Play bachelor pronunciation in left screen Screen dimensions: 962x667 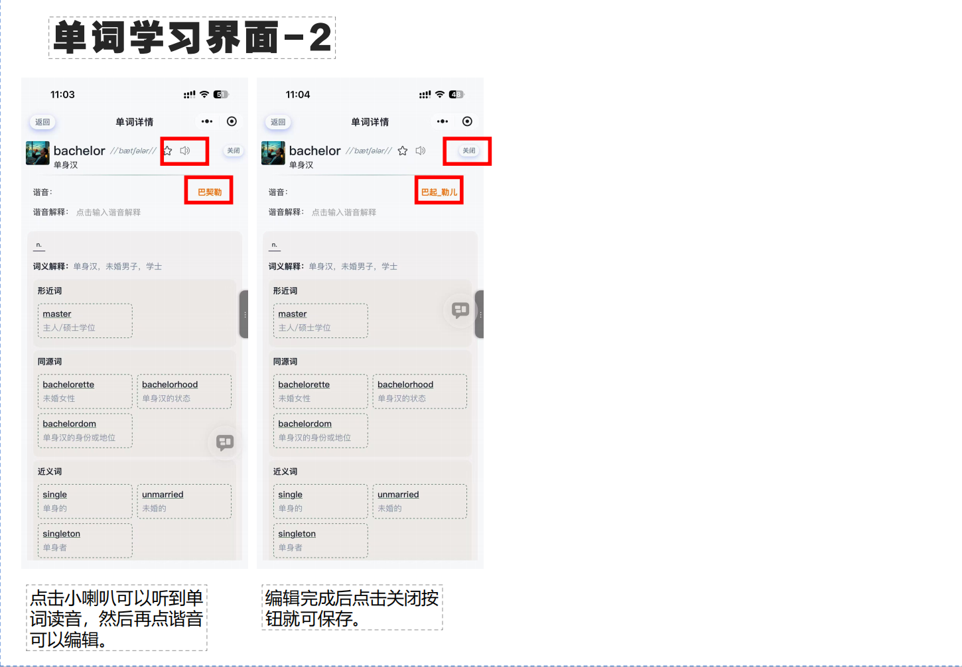[185, 151]
